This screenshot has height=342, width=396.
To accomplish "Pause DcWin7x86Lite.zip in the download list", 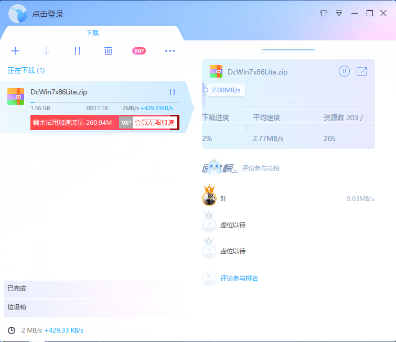I will 172,92.
